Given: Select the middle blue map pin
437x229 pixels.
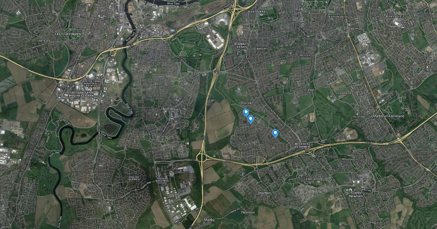Looking at the screenshot, I should 251,119.
